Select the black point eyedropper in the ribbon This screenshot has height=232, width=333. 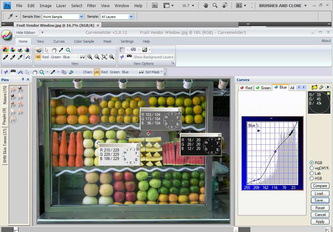click(5, 57)
